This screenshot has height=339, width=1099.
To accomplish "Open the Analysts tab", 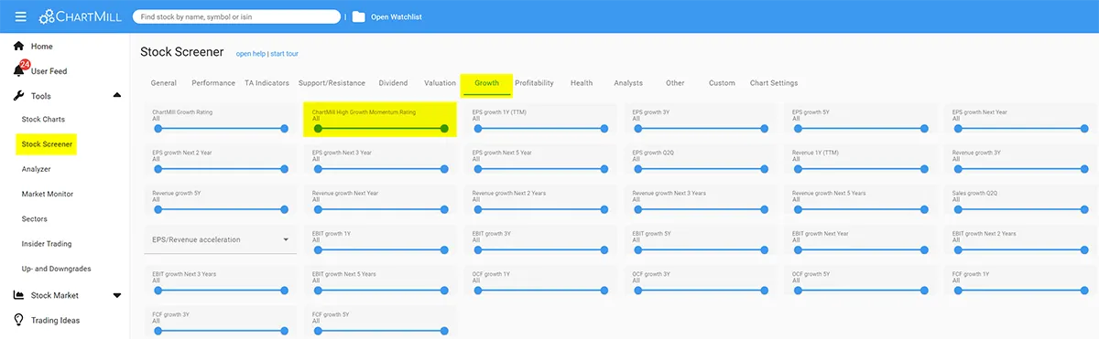I will pos(628,83).
